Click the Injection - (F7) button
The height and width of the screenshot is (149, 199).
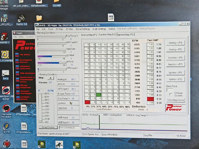175,64
